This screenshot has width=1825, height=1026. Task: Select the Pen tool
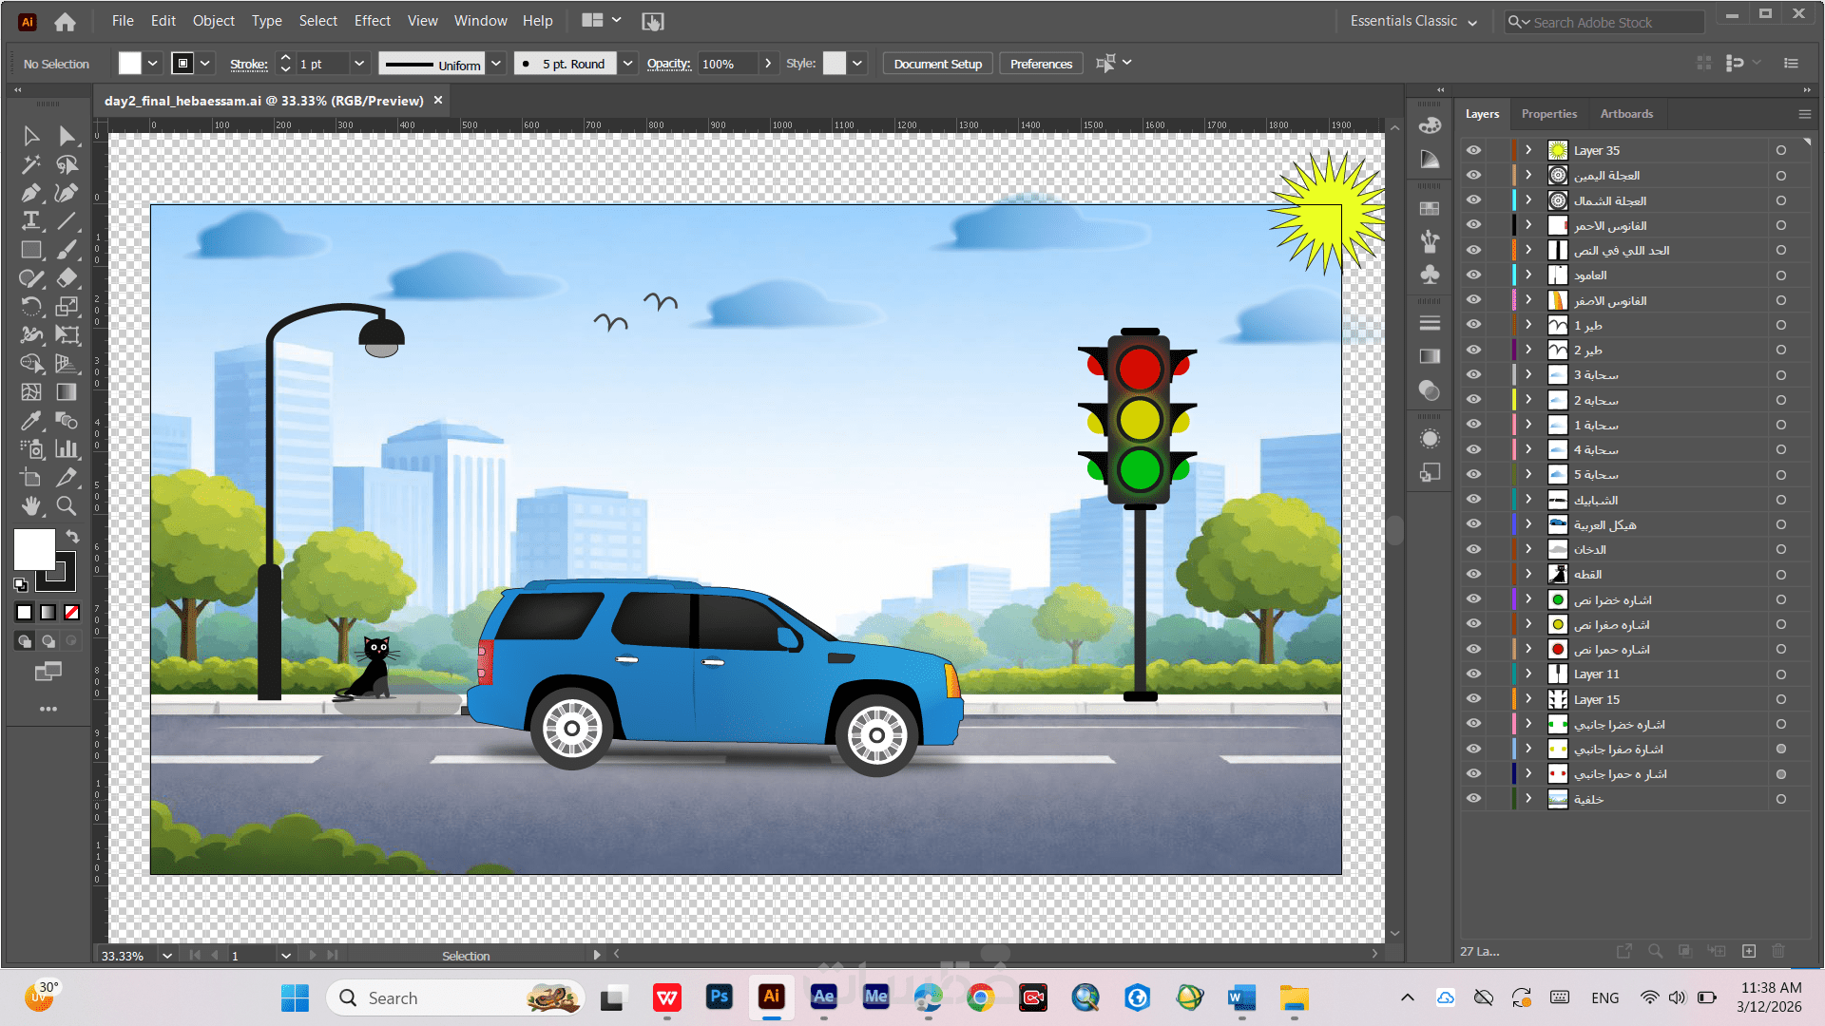[30, 193]
